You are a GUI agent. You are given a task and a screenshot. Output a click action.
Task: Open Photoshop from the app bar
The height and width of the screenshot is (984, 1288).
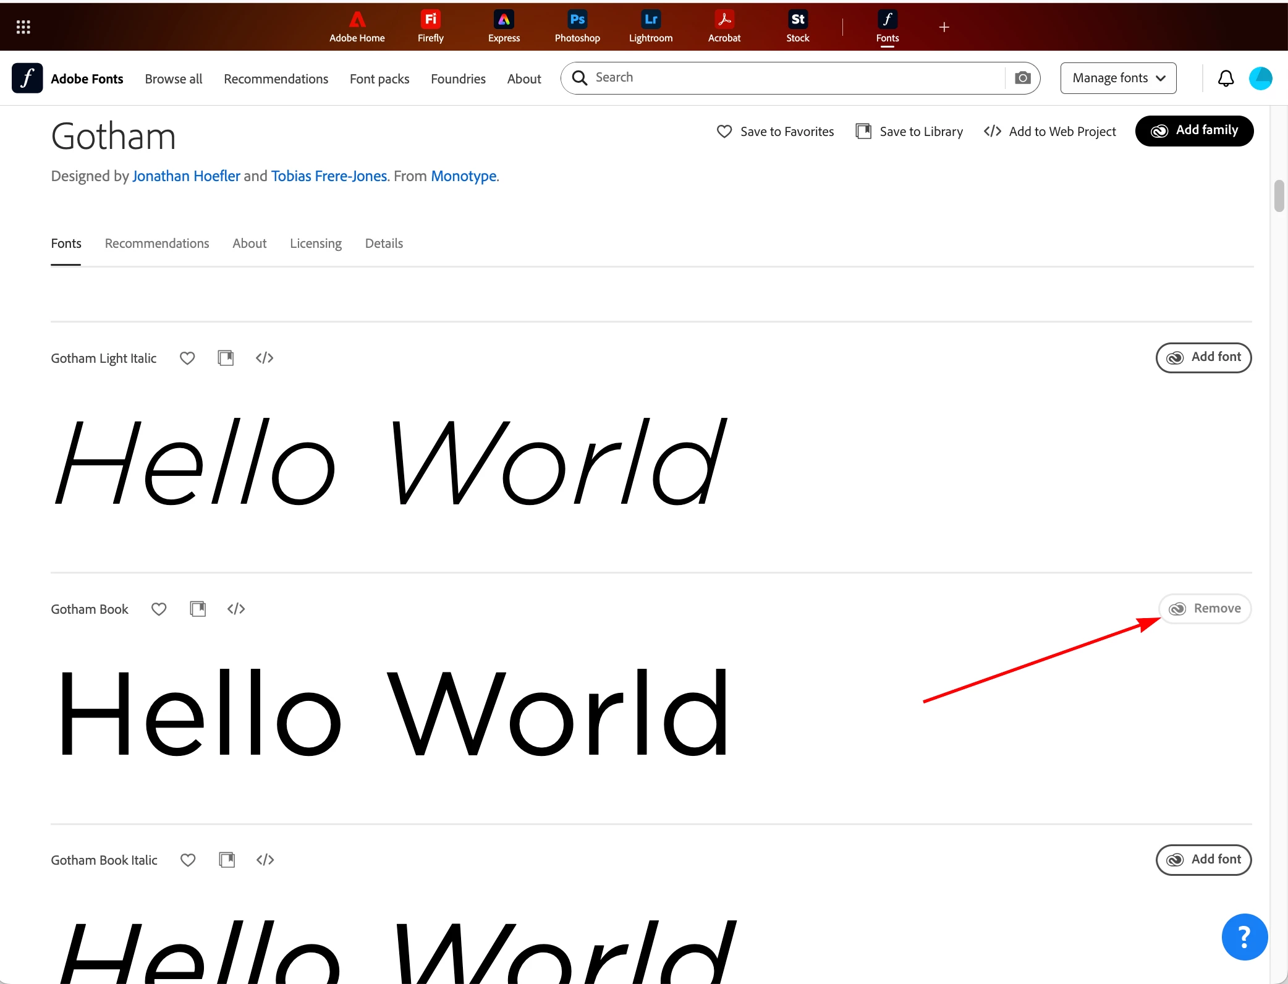(577, 27)
